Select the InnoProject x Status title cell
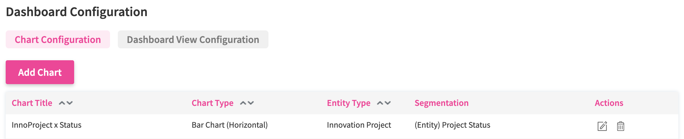 (x=46, y=125)
